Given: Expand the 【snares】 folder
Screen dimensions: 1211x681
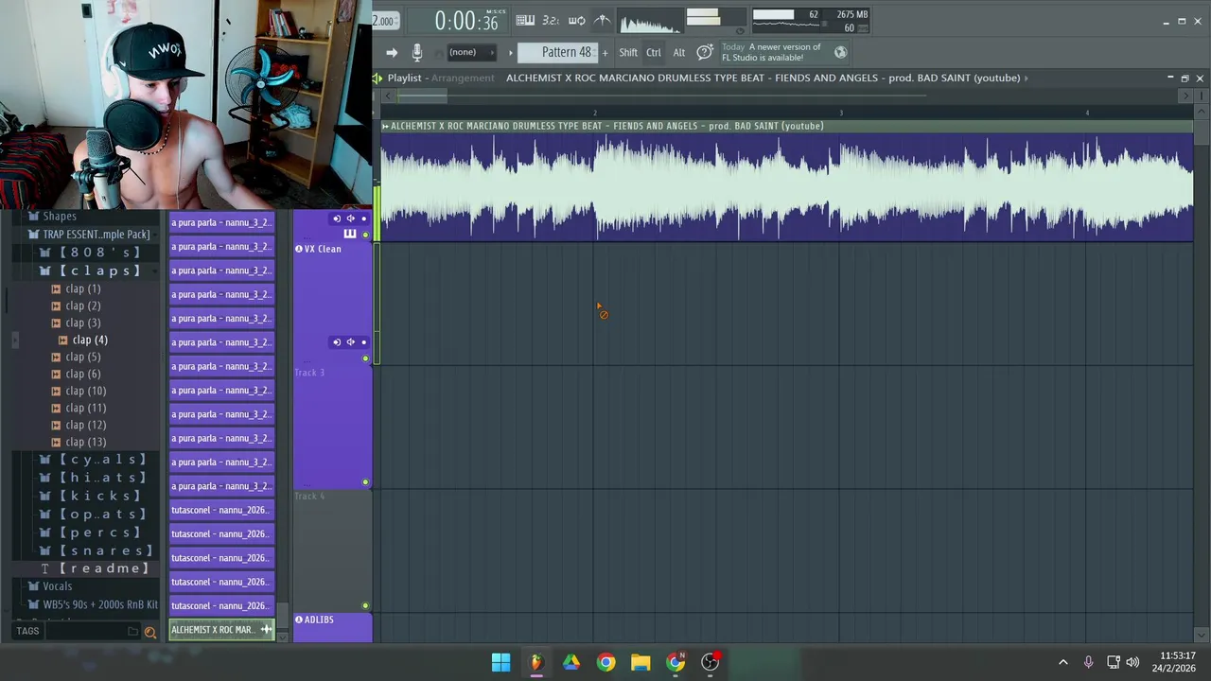Looking at the screenshot, I should 98,550.
